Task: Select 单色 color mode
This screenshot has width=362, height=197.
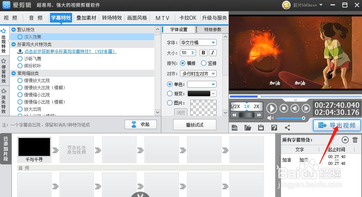Action: pos(170,84)
